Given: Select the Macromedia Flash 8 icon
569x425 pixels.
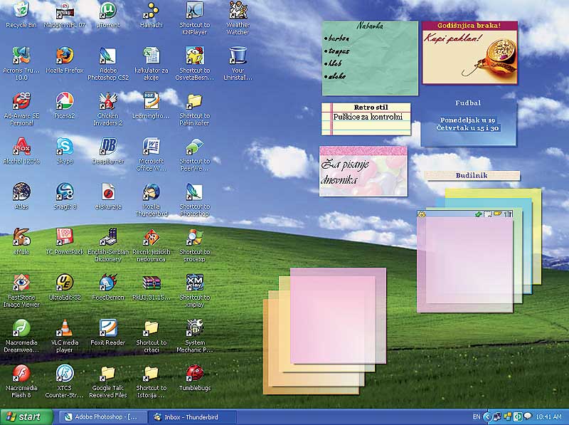Looking at the screenshot, I should 21,373.
